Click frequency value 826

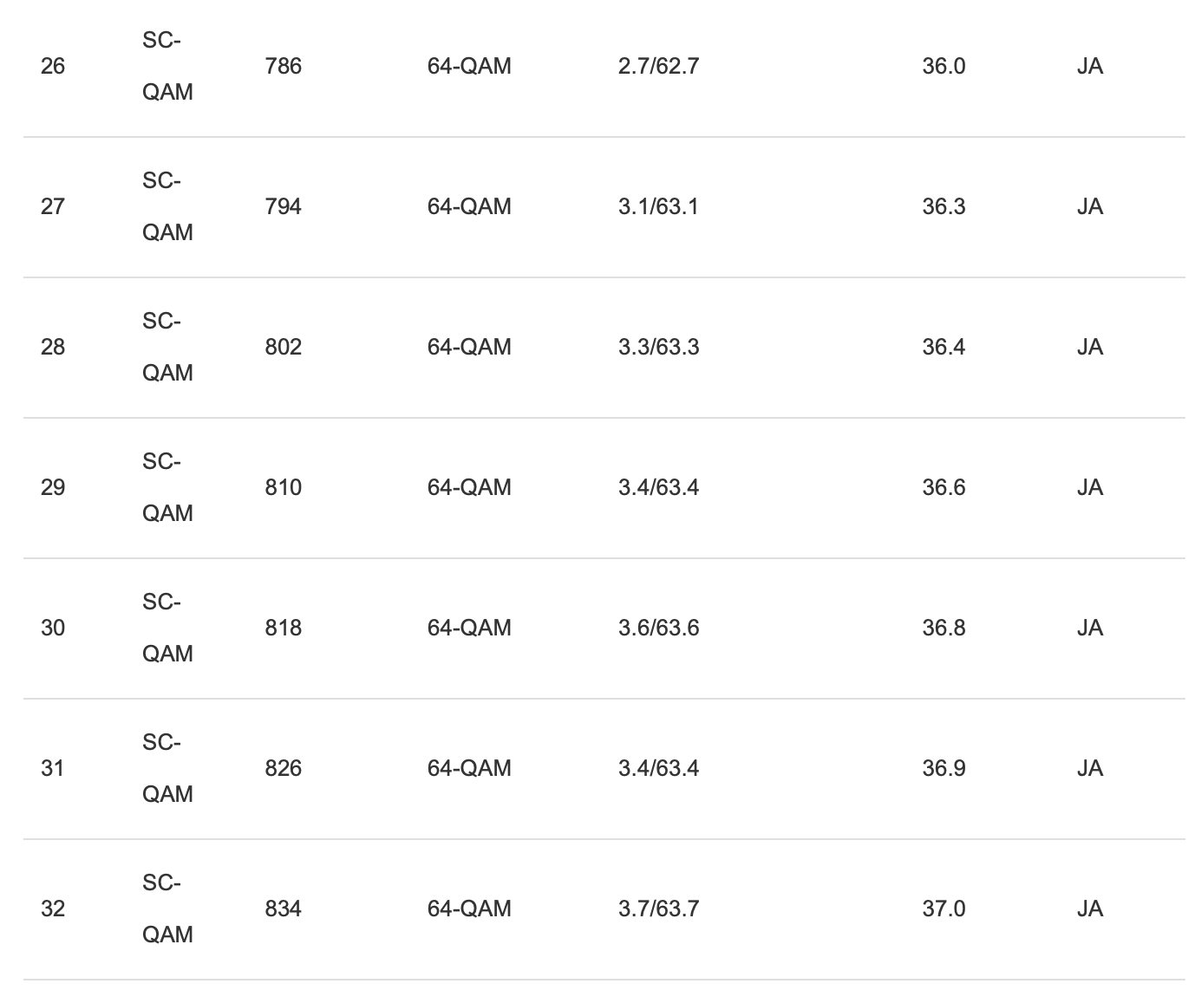click(x=284, y=769)
